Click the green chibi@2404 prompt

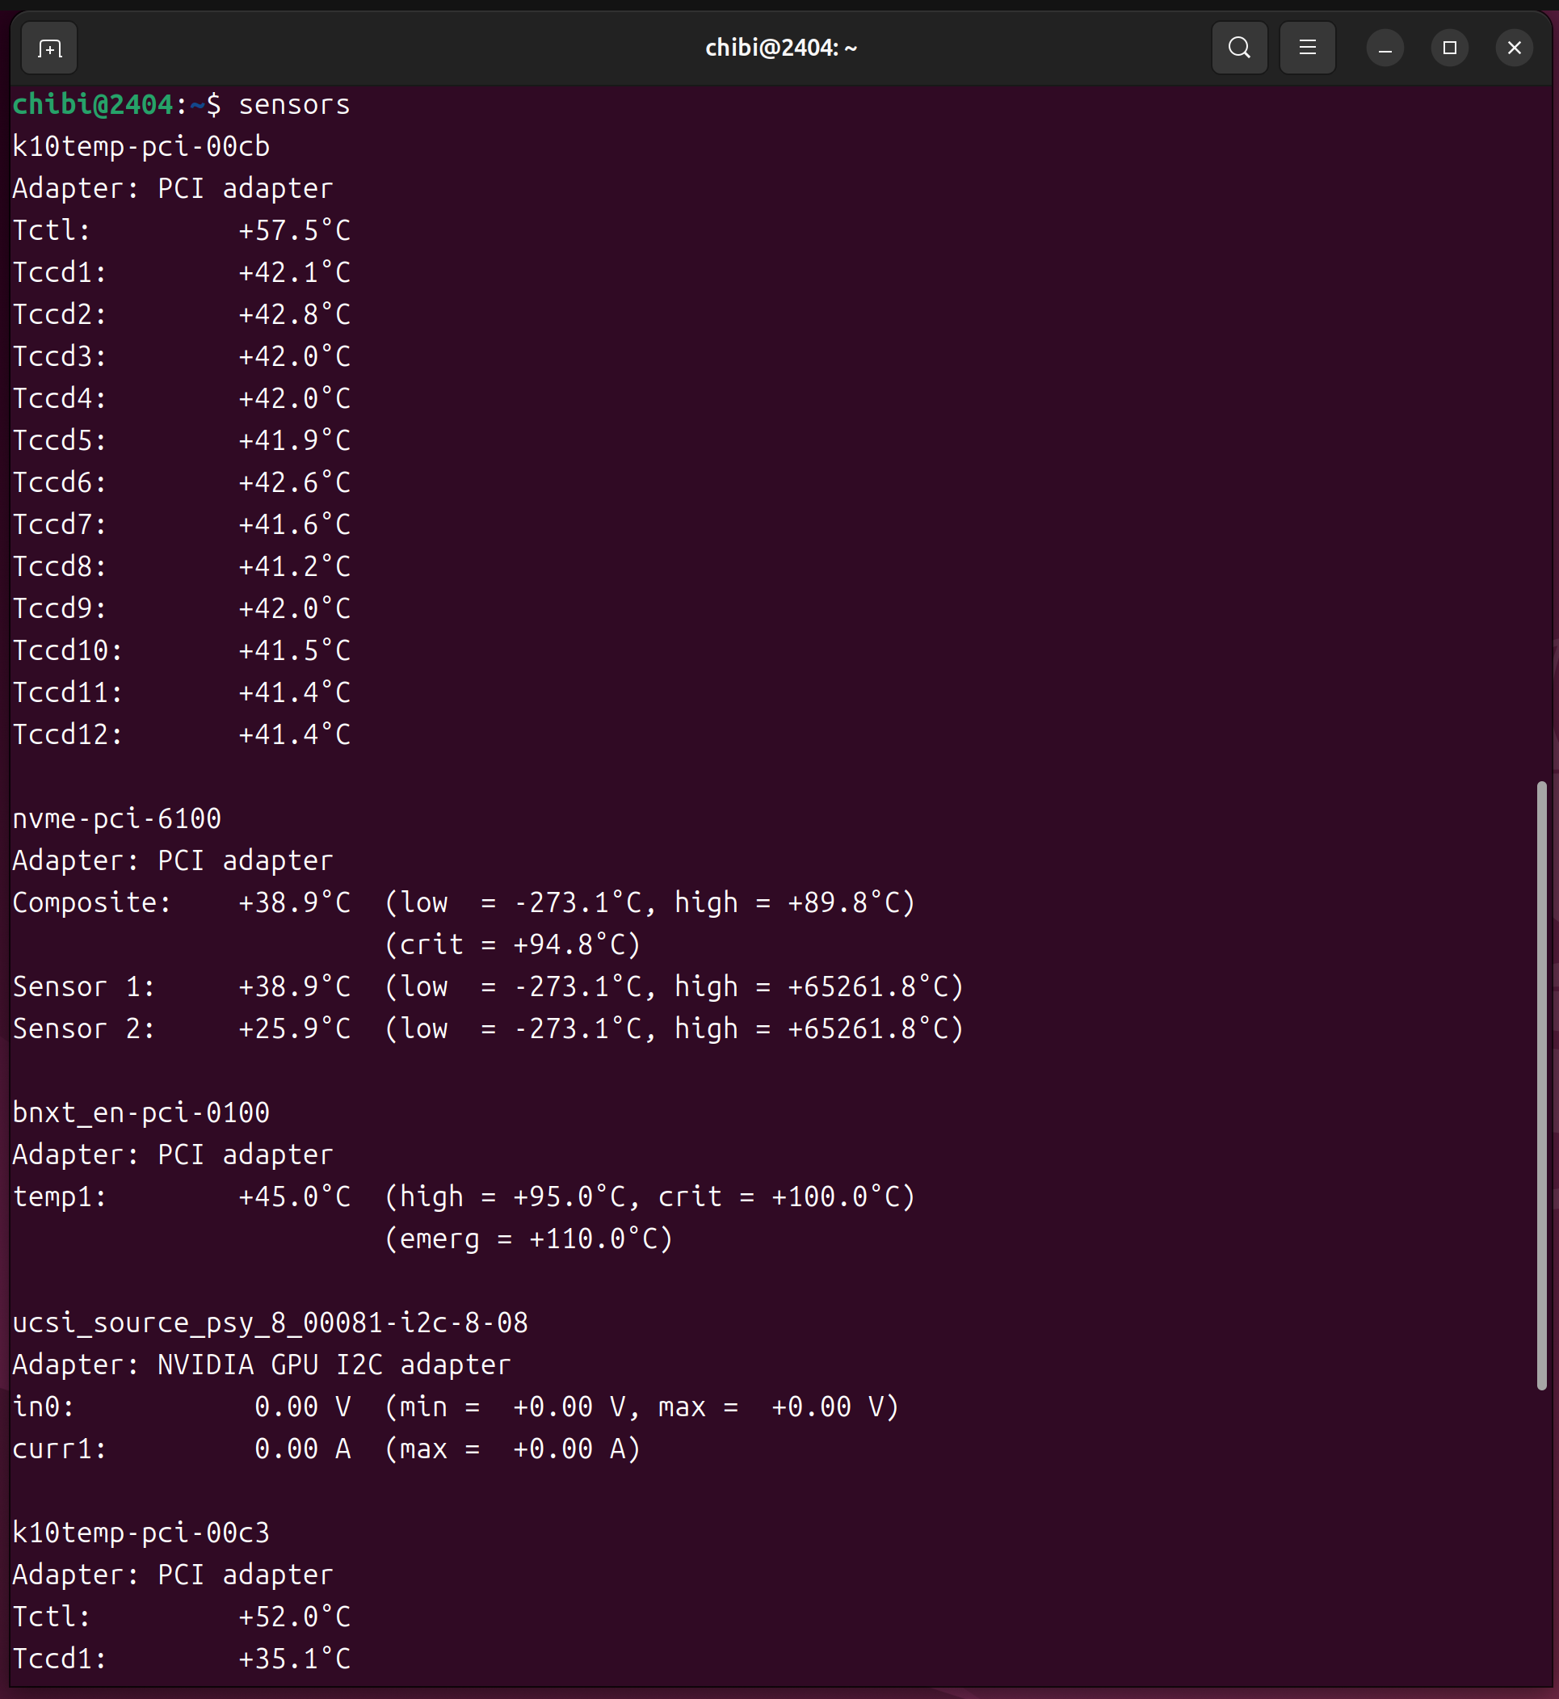(92, 104)
